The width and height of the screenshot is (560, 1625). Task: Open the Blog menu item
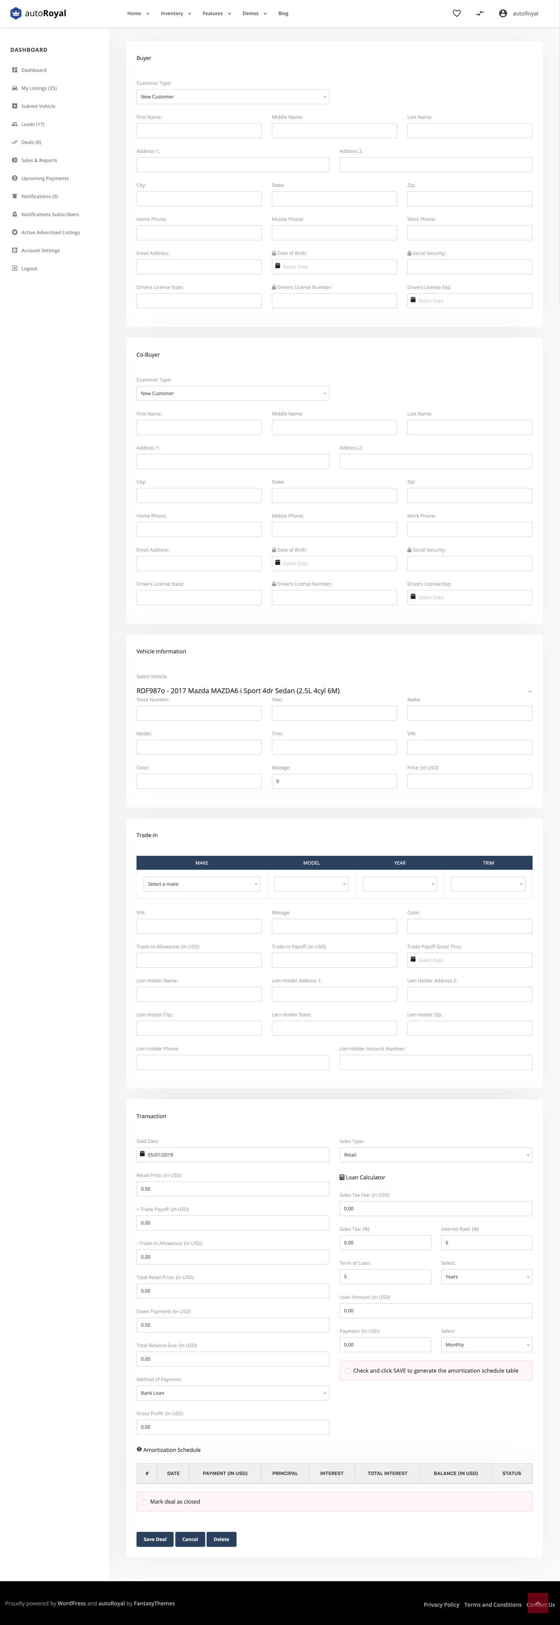point(283,13)
